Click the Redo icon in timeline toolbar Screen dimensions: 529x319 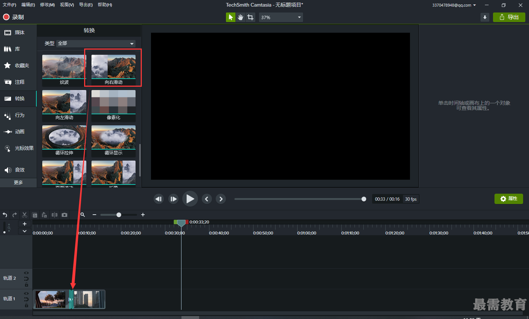[x=15, y=215]
